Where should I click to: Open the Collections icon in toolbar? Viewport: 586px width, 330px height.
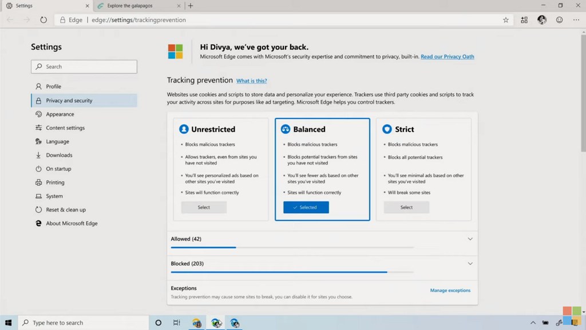pyautogui.click(x=524, y=20)
